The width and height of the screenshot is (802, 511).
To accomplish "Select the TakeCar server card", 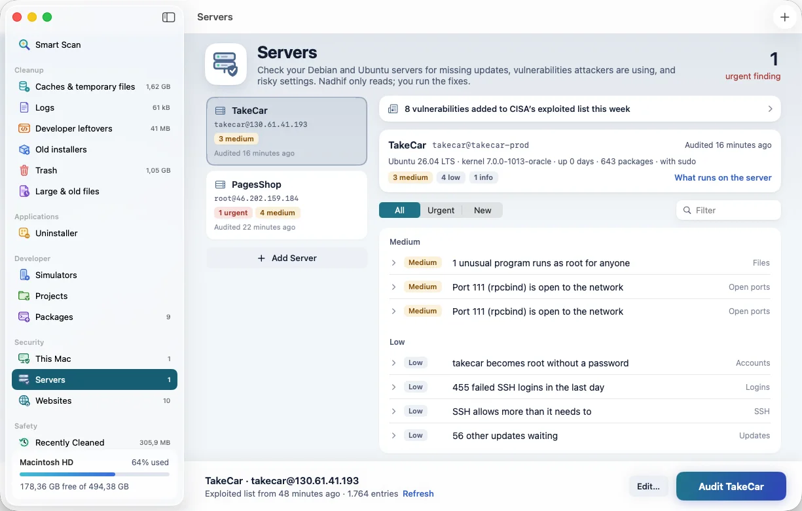I will pos(287,131).
